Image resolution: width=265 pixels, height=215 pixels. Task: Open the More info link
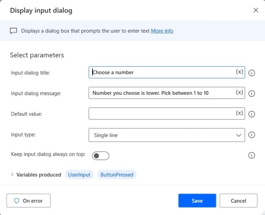pyautogui.click(x=162, y=31)
